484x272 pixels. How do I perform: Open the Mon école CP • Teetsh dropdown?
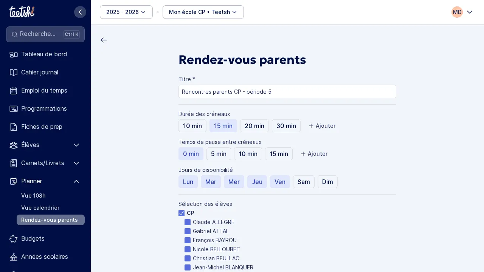[203, 12]
